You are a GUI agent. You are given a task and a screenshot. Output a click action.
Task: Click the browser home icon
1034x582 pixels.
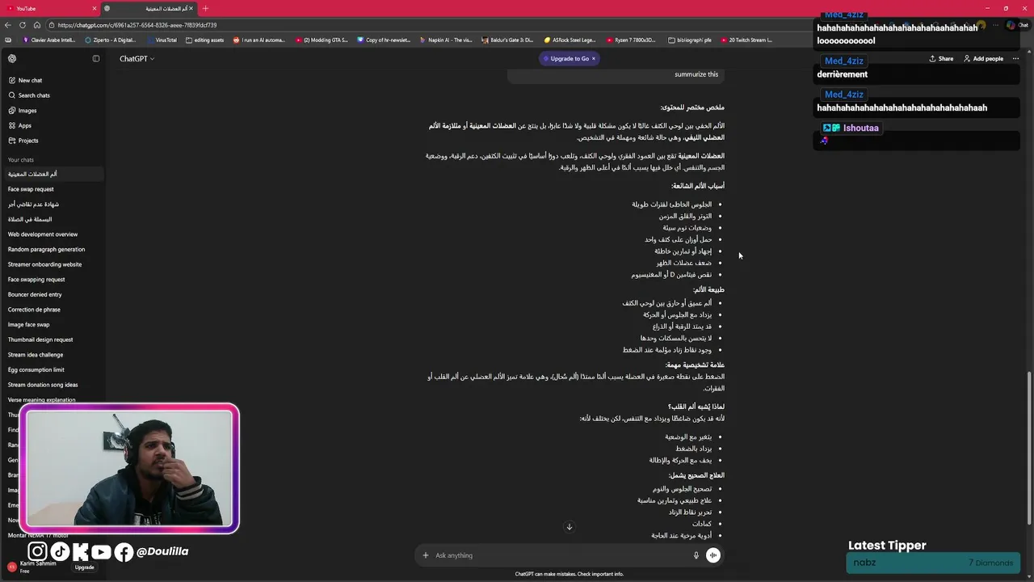coord(36,25)
